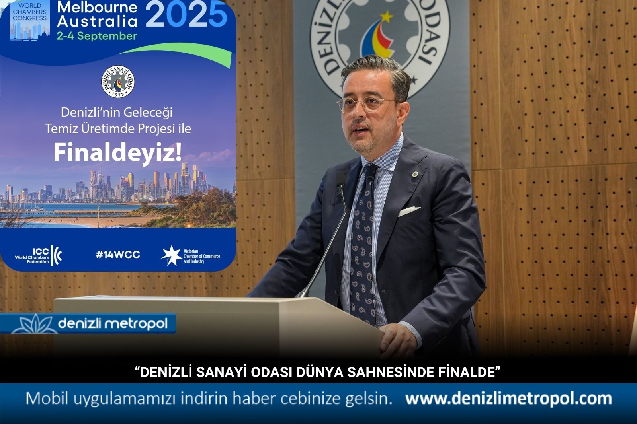The image size is (637, 424).
Task: Click the "Melbourne Australia" poster title
Action: [x=97, y=14]
